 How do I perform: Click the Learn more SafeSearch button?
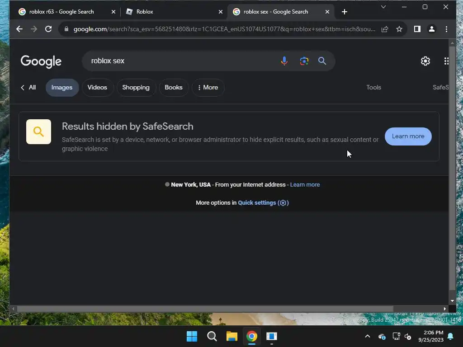pos(408,136)
